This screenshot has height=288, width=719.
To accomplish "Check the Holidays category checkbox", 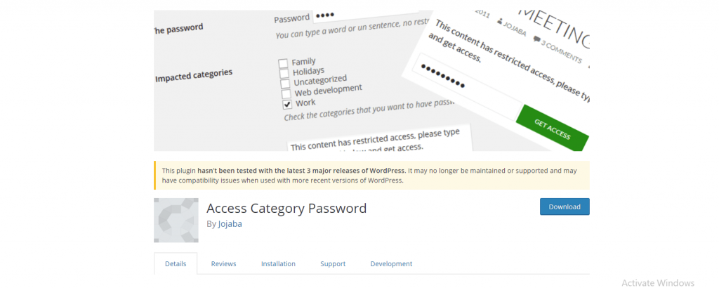I will tap(285, 72).
